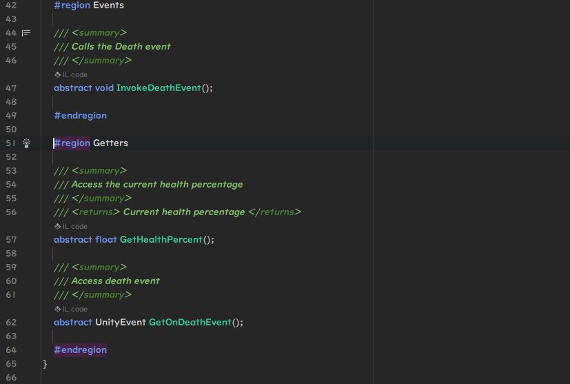570x384 pixels.
Task: Click the IL code hint above InvokeDeathEvent
Action: click(71, 74)
